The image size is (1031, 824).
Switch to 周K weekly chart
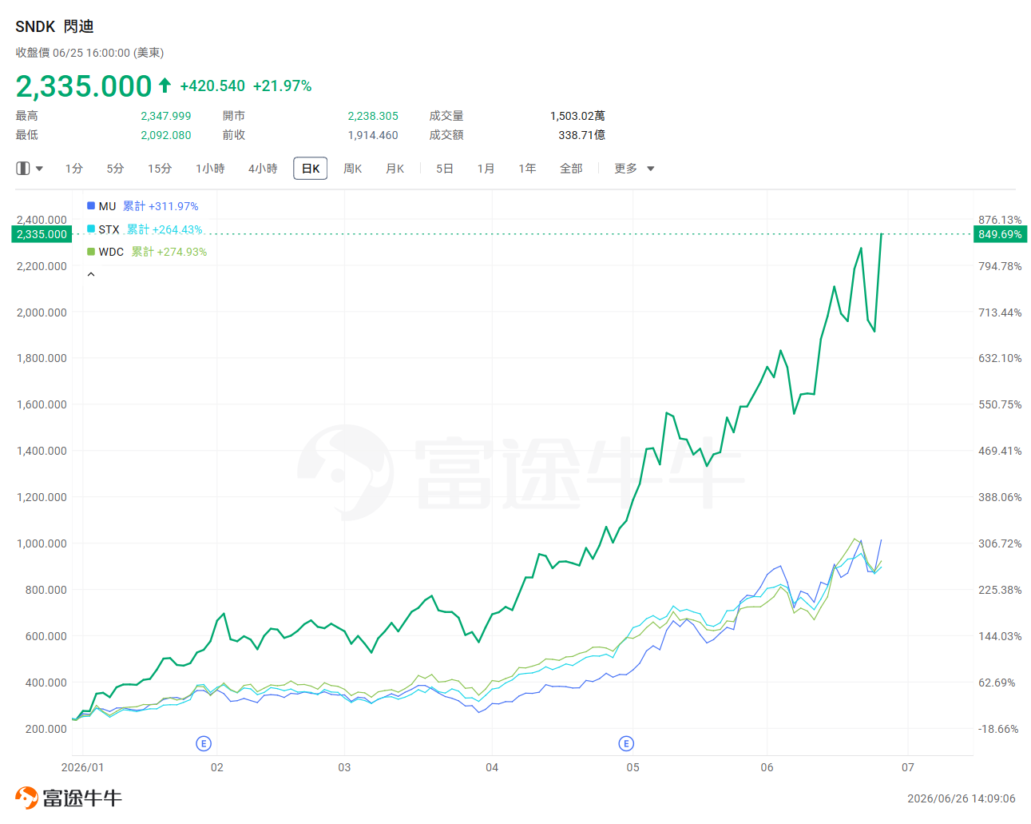(x=353, y=169)
